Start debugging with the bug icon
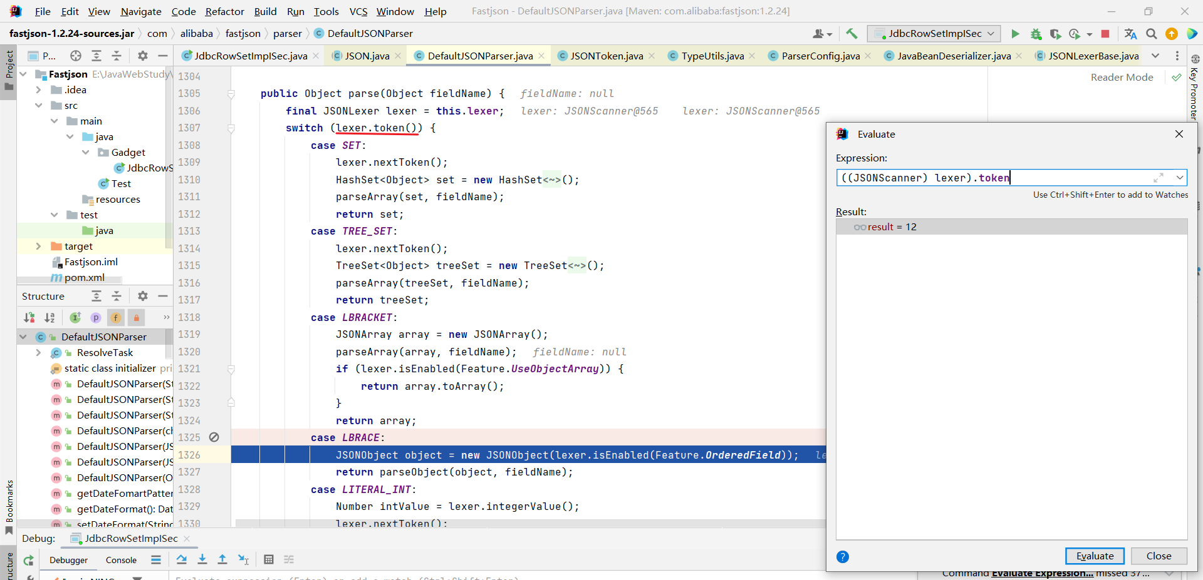The width and height of the screenshot is (1203, 580). point(1036,34)
